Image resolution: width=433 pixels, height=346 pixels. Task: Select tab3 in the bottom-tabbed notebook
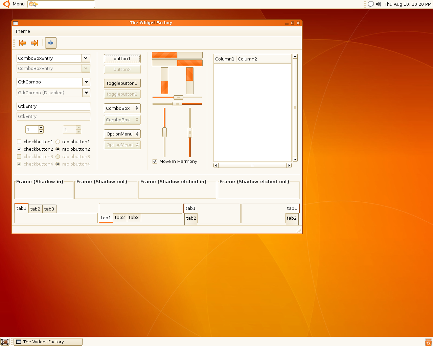point(134,218)
